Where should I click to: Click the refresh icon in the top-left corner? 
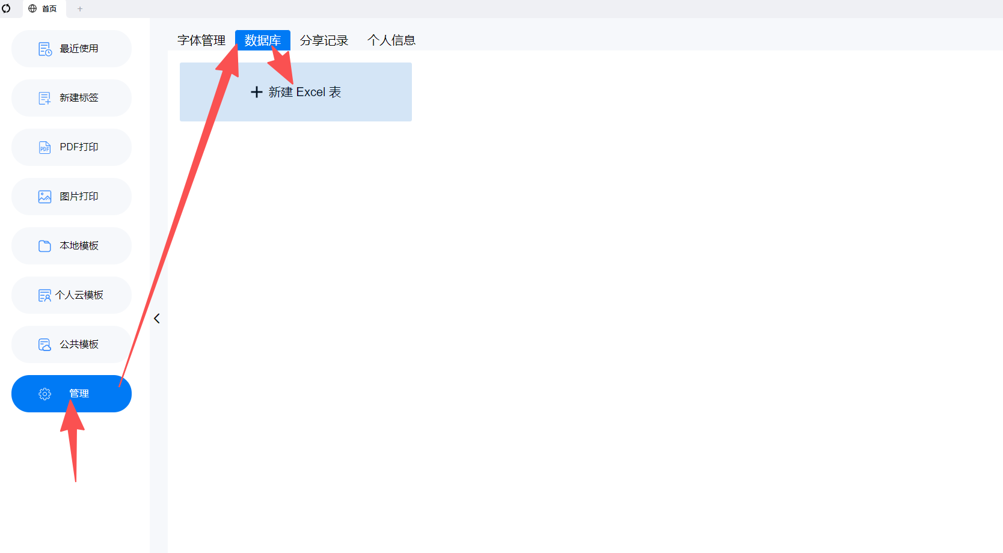pos(6,8)
